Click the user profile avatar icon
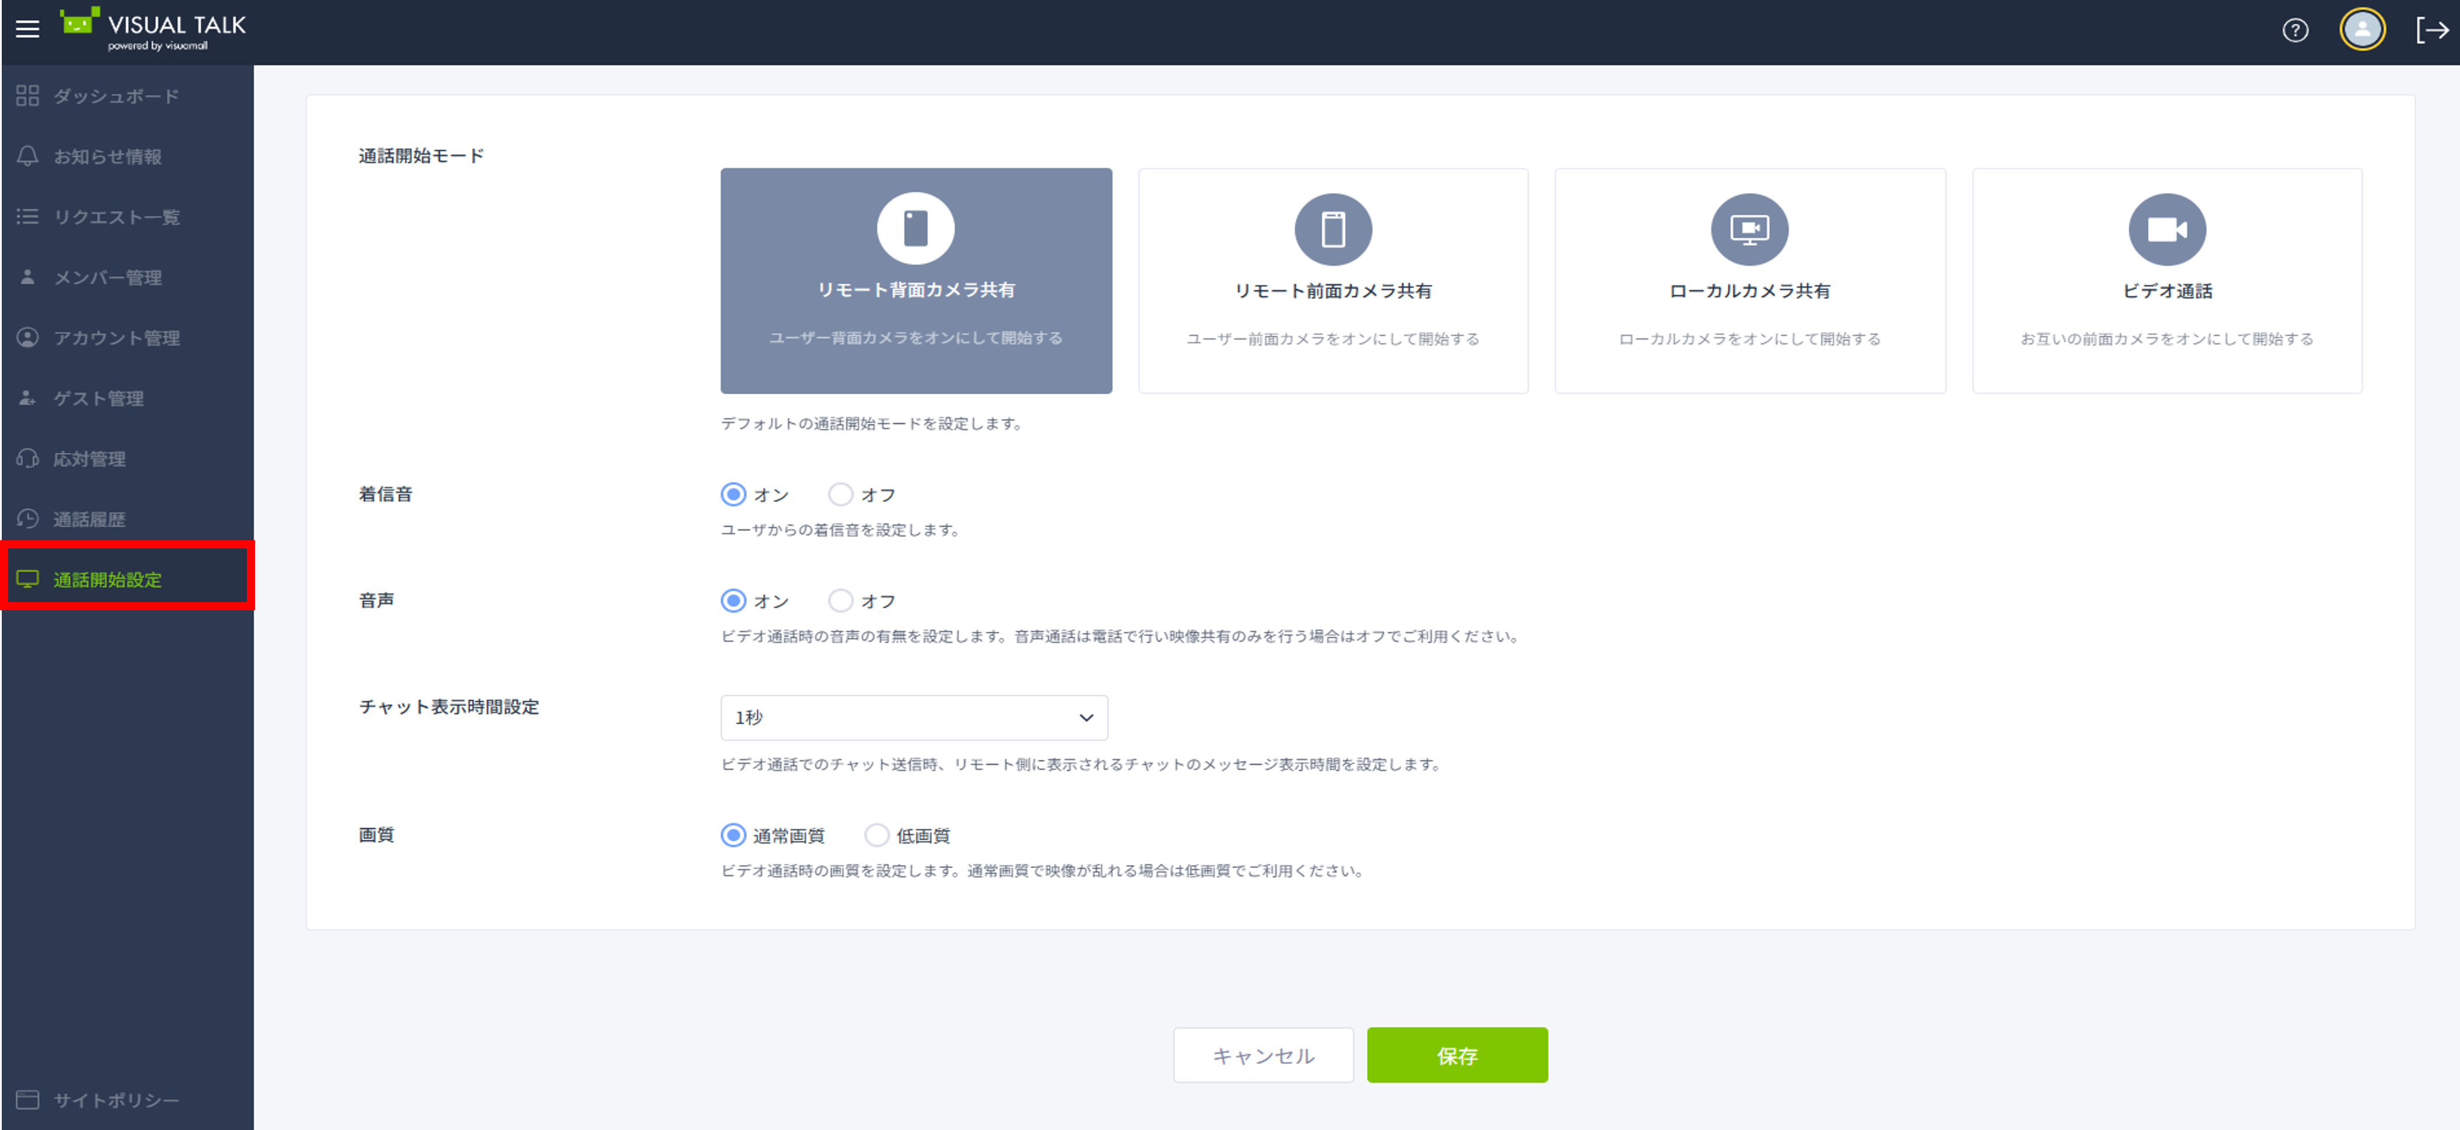Image resolution: width=2460 pixels, height=1130 pixels. click(2361, 30)
